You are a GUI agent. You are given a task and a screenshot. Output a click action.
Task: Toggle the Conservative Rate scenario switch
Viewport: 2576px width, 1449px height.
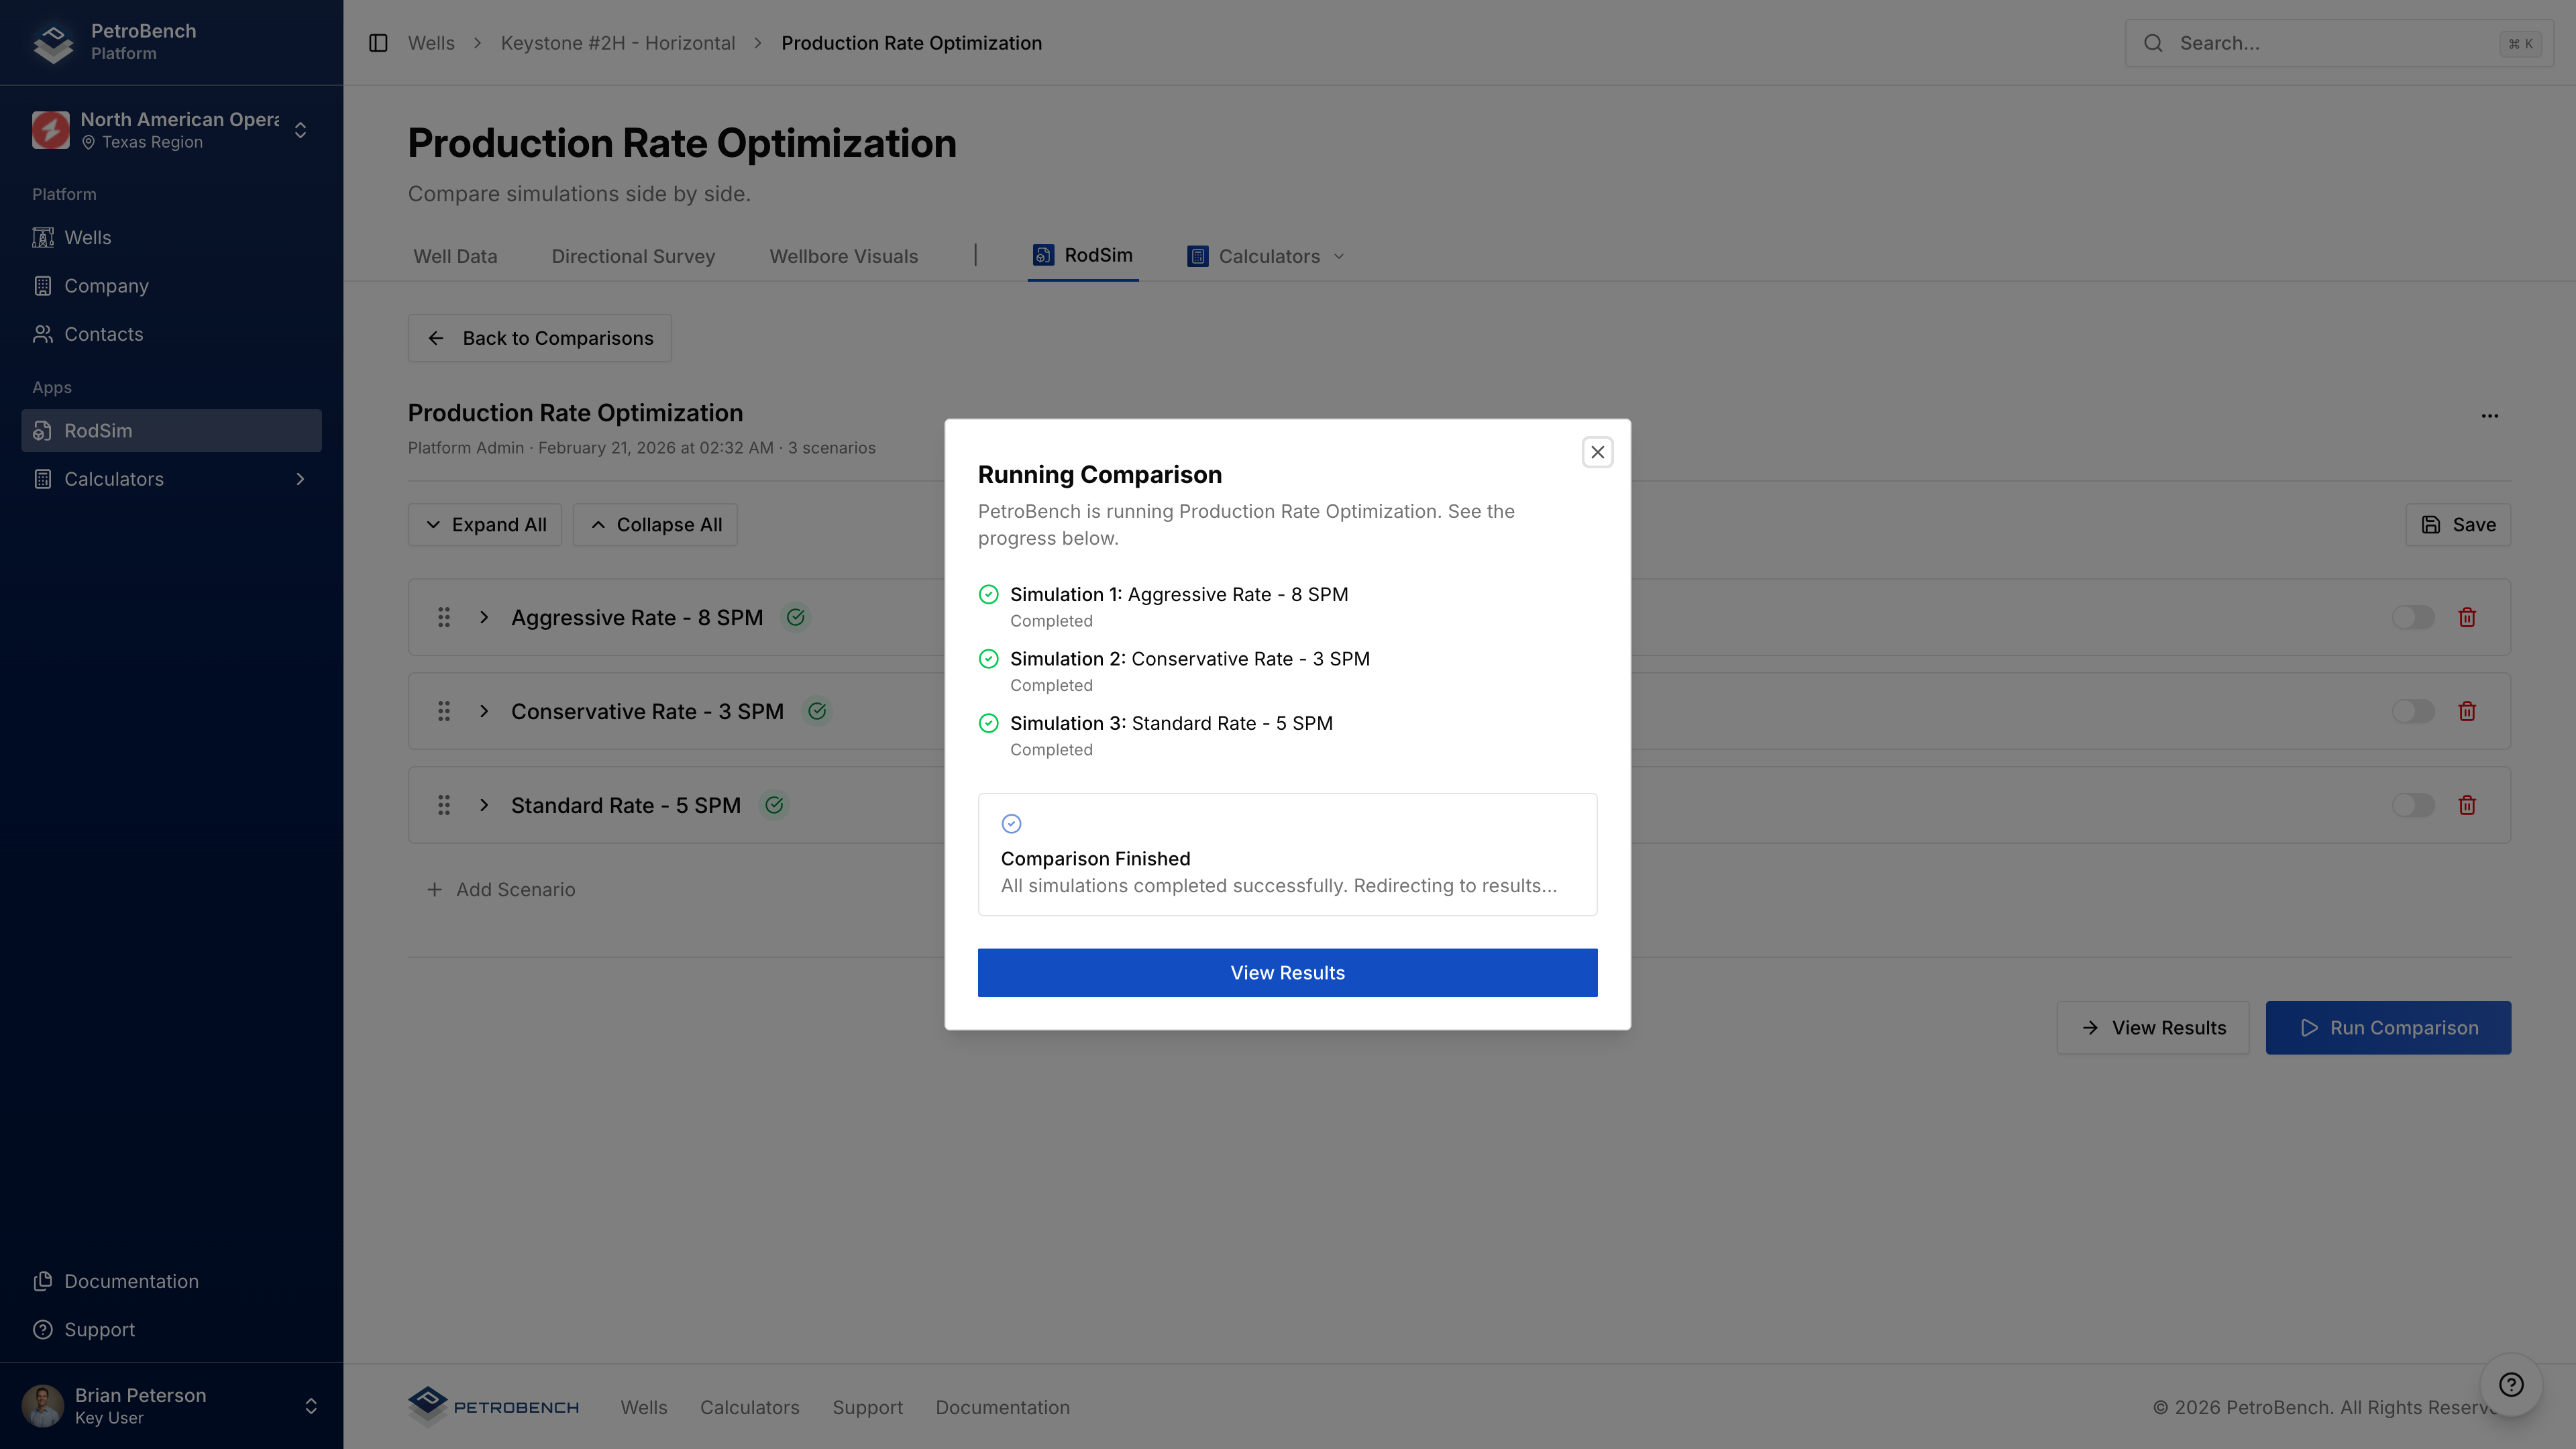[x=2412, y=711]
